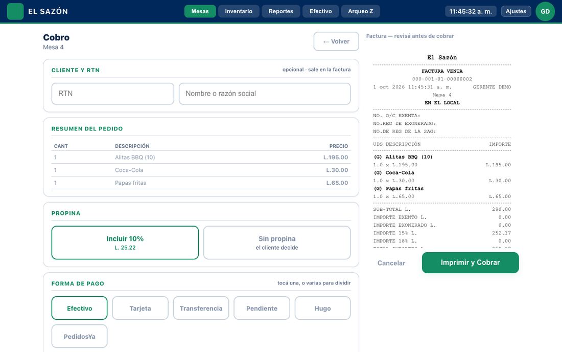This screenshot has width=562, height=352.
Task: Click invoice number 000-001-01-00000002
Action: tap(442, 79)
